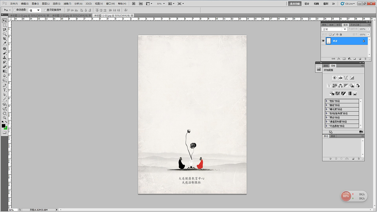Add an Invert adjustment
Screen dimensions: 377x212
click(x=332, y=93)
